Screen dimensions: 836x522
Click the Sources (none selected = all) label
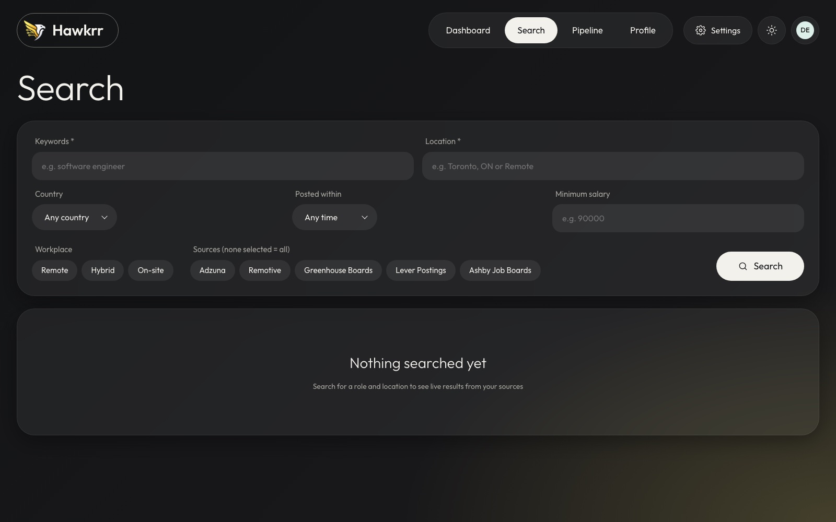241,250
